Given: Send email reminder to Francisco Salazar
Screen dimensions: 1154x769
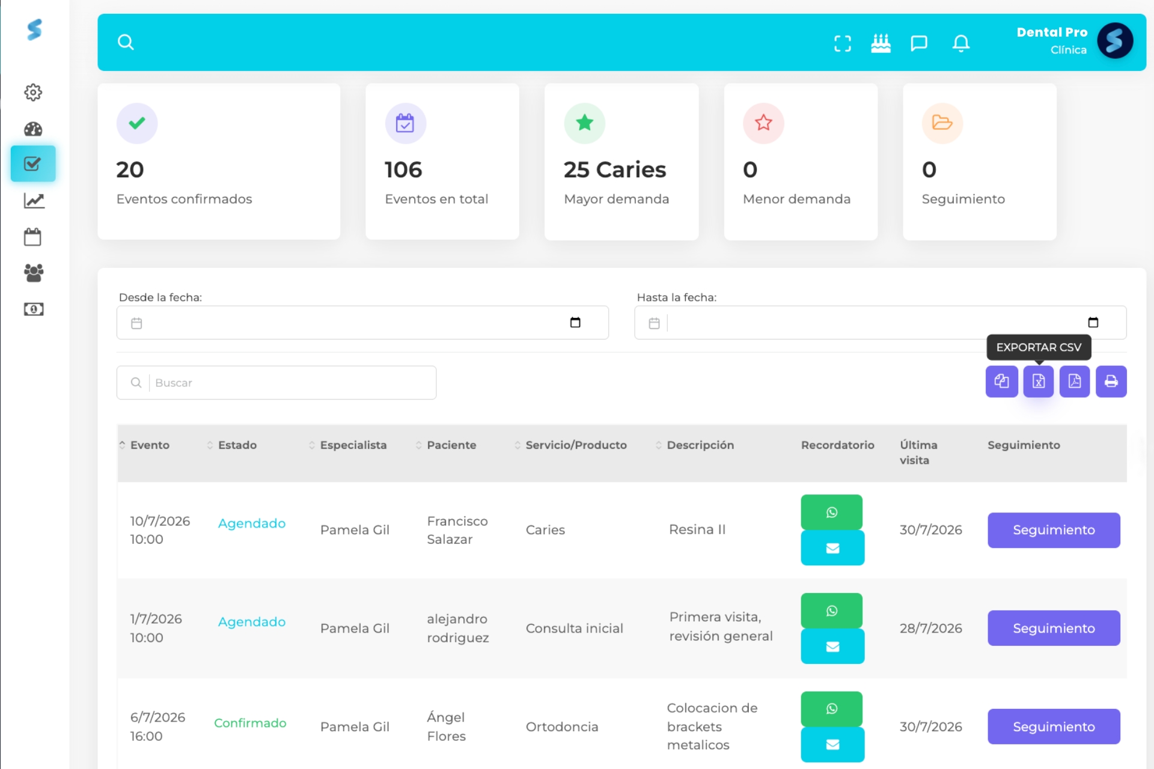Looking at the screenshot, I should point(832,548).
